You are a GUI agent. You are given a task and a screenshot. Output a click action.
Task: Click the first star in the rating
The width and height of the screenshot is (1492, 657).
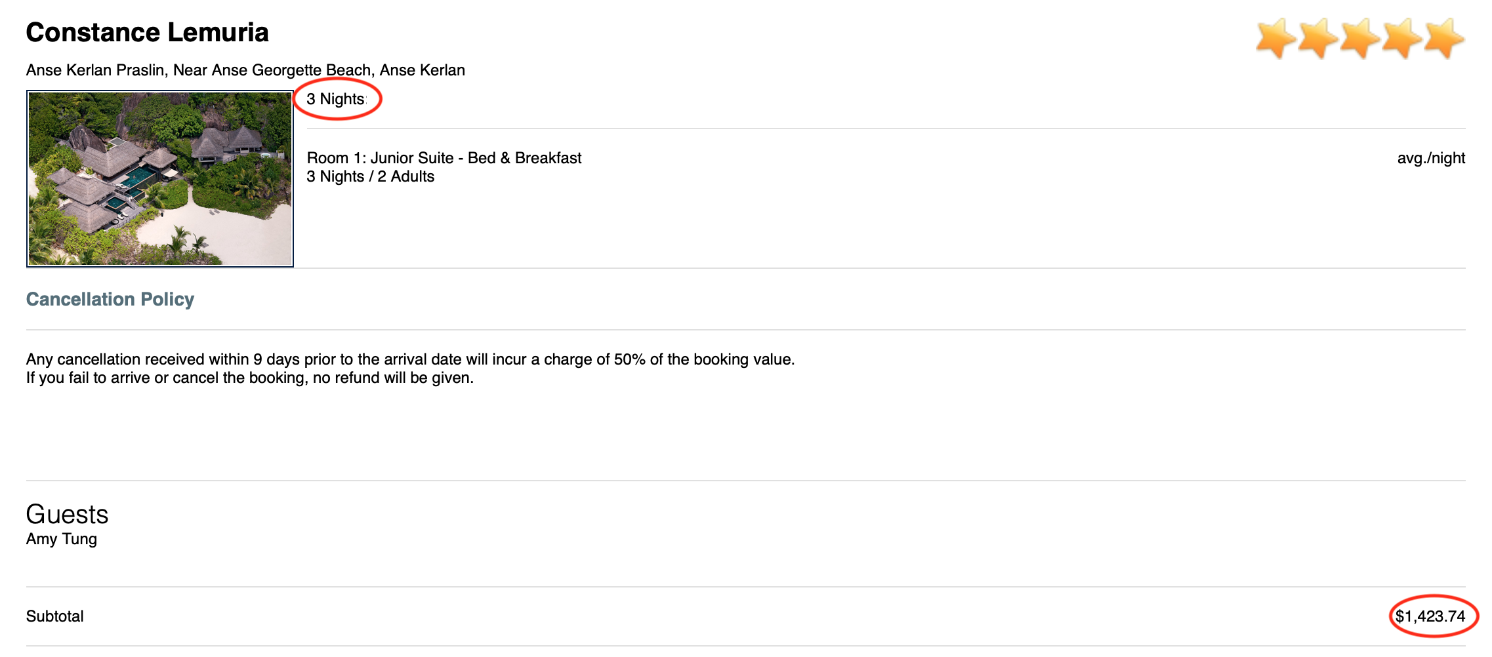[1275, 38]
